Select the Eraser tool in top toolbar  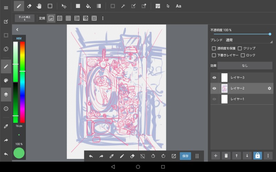click(x=29, y=6)
